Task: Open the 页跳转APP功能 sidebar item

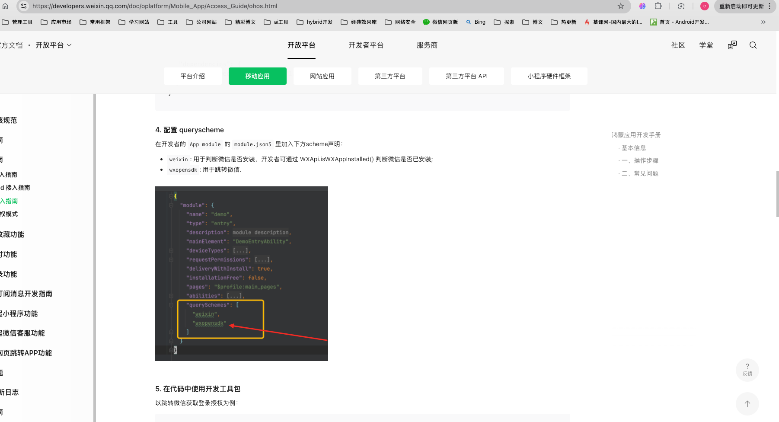Action: 26,353
